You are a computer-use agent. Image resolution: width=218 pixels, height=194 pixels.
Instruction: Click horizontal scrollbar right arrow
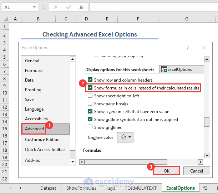coord(200,162)
